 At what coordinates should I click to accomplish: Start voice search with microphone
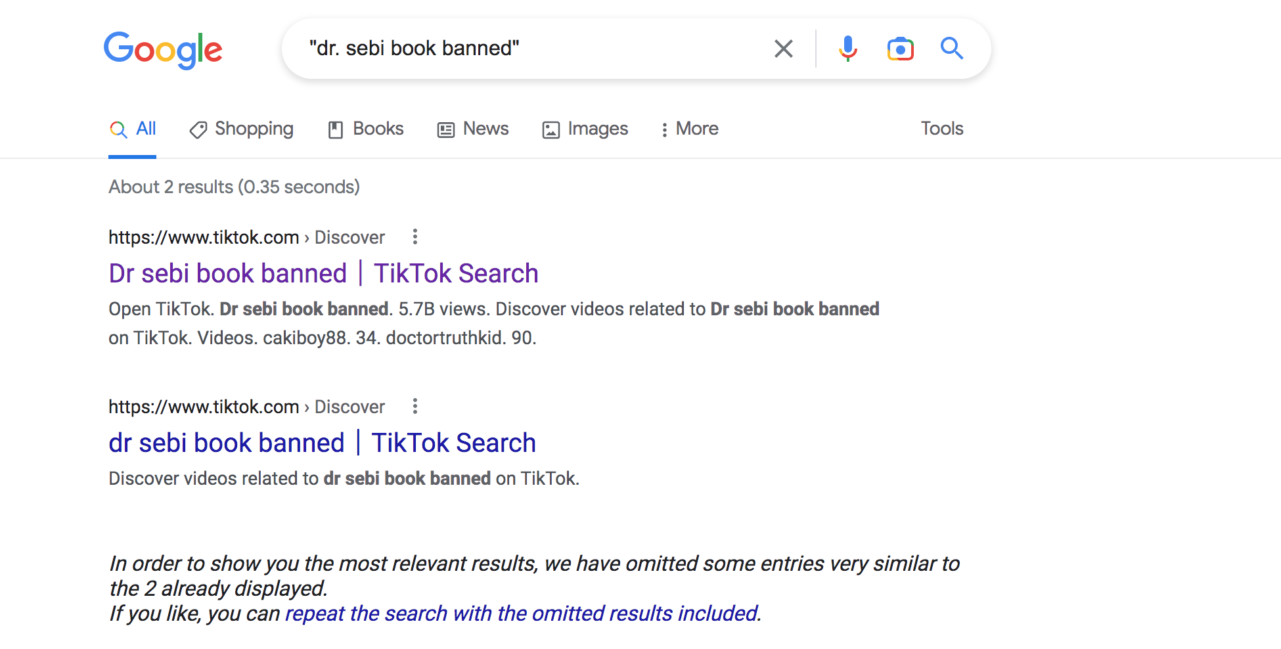pos(847,49)
